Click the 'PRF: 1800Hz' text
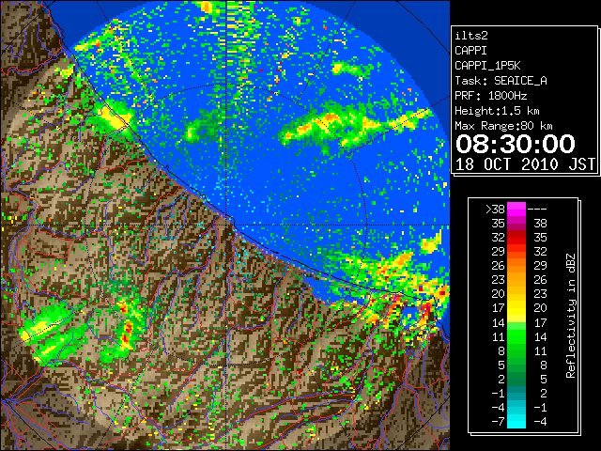 coord(490,96)
